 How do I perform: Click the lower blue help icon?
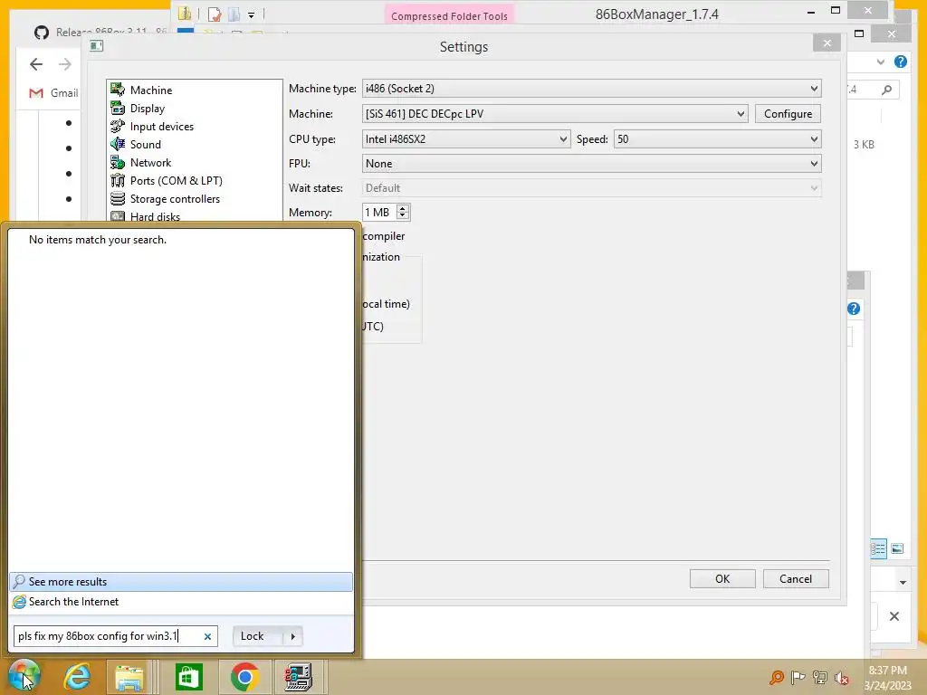click(854, 309)
